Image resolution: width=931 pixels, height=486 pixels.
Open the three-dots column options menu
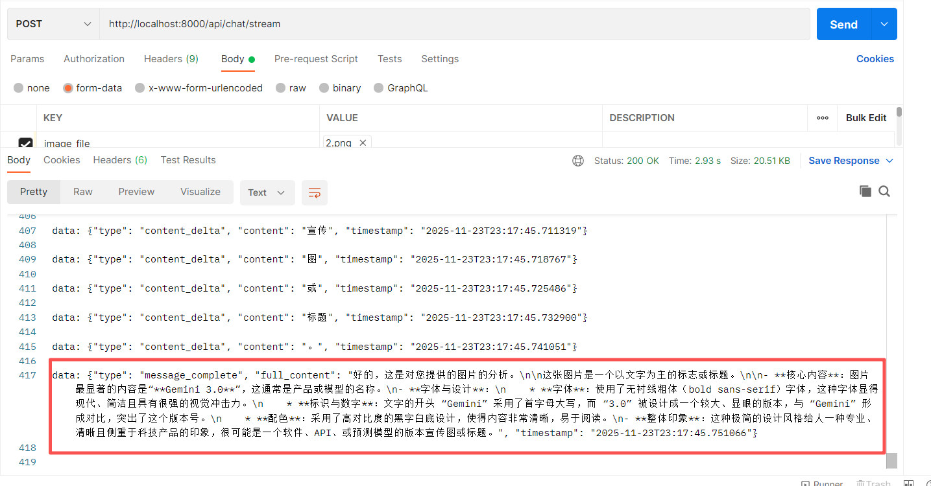click(x=823, y=118)
